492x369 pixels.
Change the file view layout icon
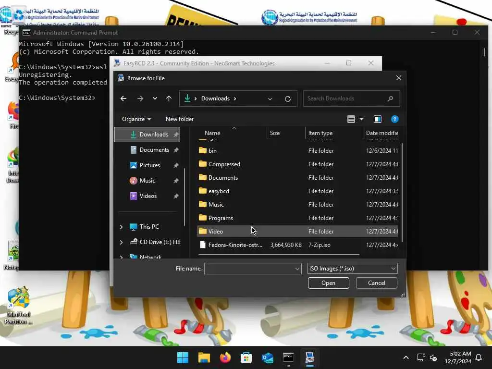(x=351, y=119)
